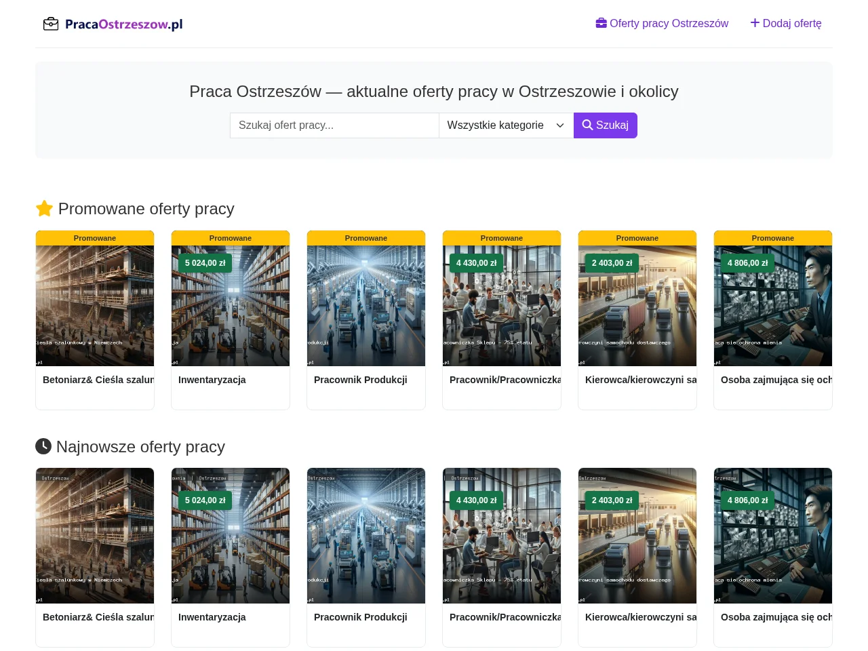Viewport: 868px width, 651px height.
Task: Click the PracaOstrzeszow.pl site name
Action: coord(124,24)
